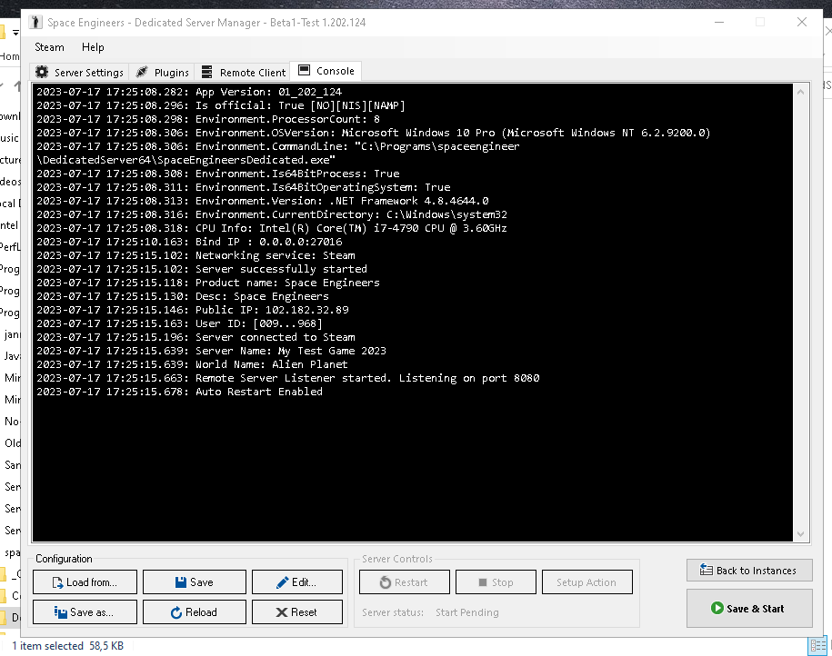The width and height of the screenshot is (832, 656).
Task: Click the Restart server button
Action: tap(404, 582)
